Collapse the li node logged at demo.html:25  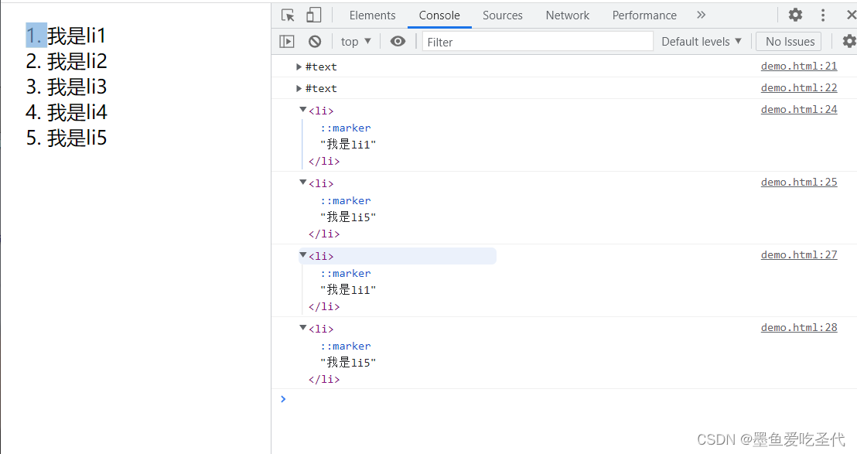click(x=302, y=183)
